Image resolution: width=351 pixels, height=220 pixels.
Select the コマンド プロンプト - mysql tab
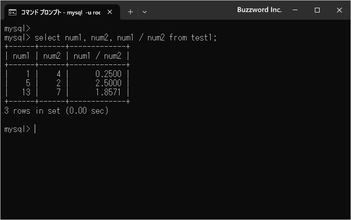[x=60, y=12]
